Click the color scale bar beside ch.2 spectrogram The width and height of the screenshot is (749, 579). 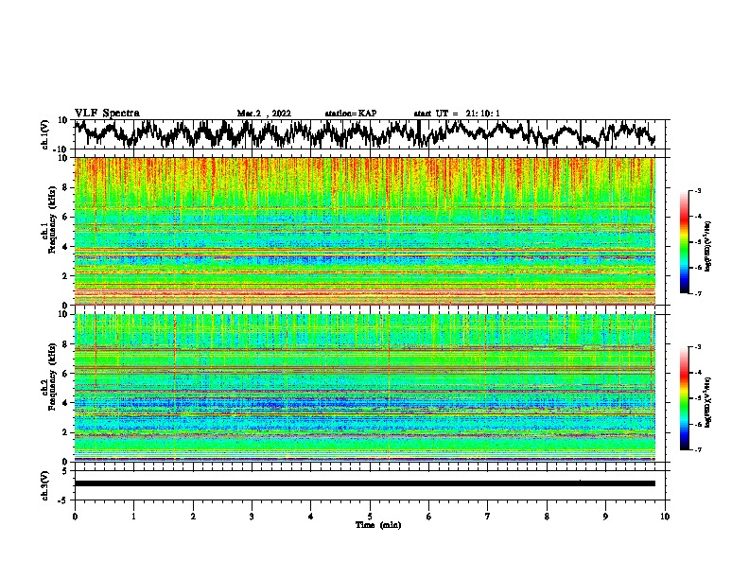tap(684, 398)
